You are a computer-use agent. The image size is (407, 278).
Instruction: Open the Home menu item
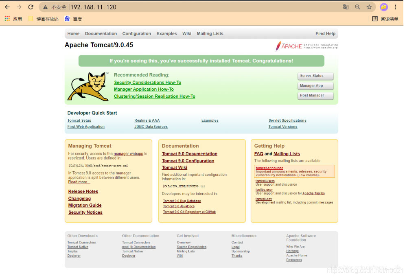coord(73,33)
